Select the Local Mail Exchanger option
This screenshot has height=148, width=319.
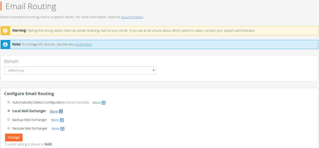point(9,111)
